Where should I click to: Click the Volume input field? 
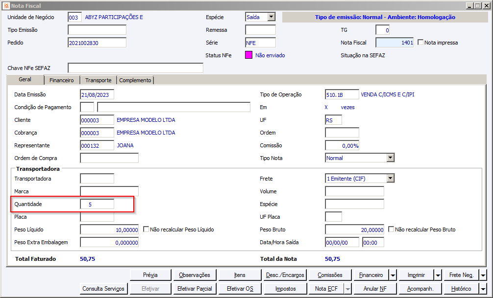354,191
